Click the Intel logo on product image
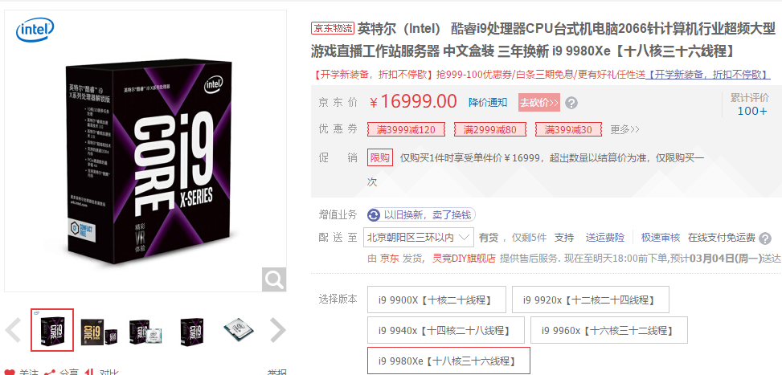 pyautogui.click(x=35, y=31)
